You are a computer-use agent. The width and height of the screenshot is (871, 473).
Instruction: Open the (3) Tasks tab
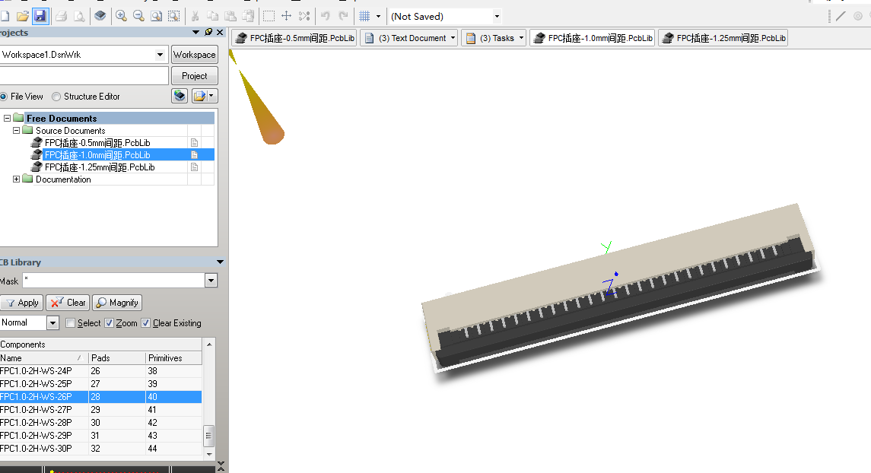(x=494, y=38)
